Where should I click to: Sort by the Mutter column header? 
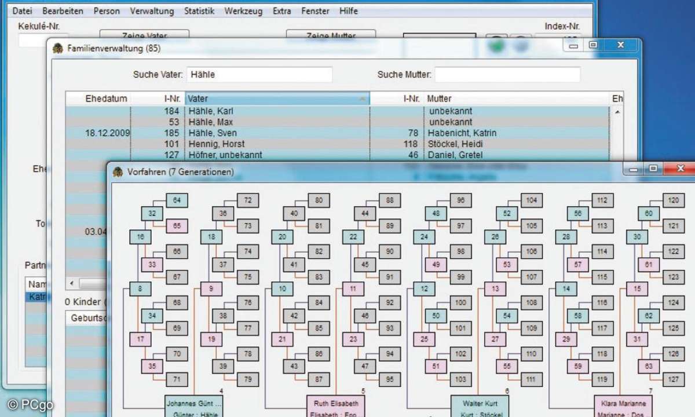click(x=517, y=99)
